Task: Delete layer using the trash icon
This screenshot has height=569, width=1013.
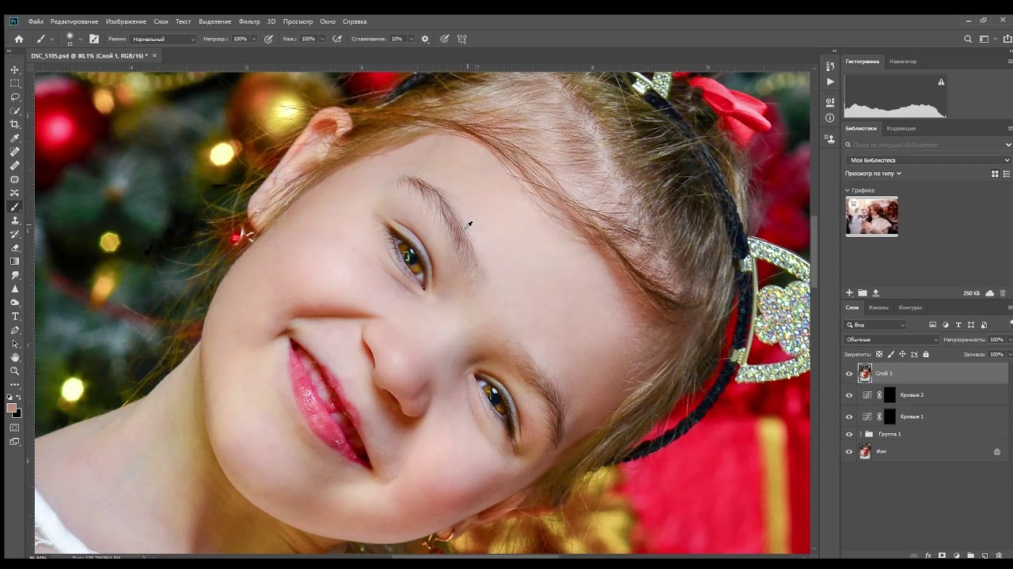Action: point(999,556)
